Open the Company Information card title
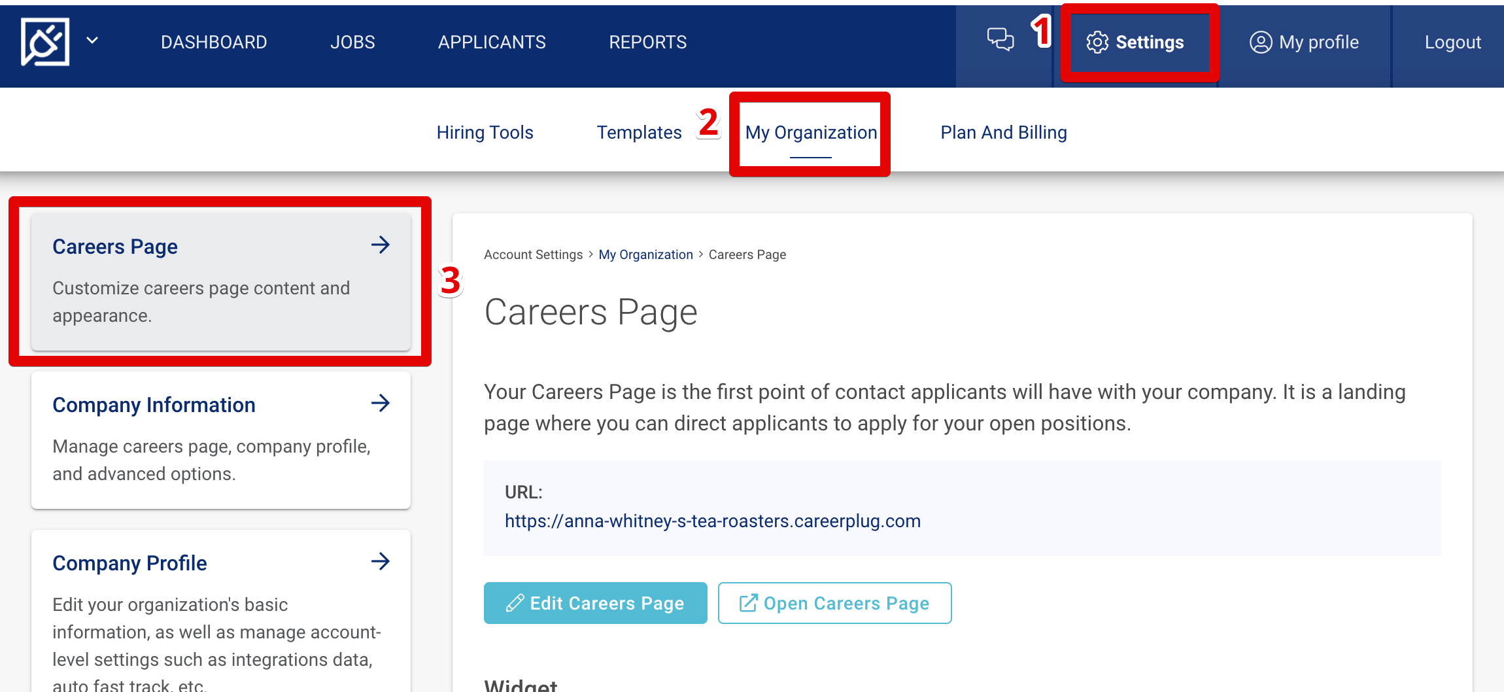Screen dimensions: 1504x692 click(x=154, y=405)
